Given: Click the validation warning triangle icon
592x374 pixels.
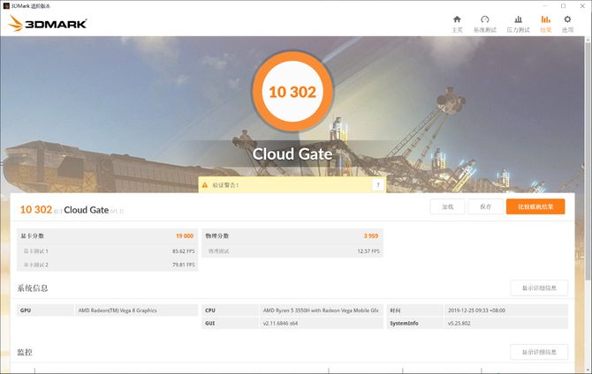Looking at the screenshot, I should pyautogui.click(x=205, y=184).
